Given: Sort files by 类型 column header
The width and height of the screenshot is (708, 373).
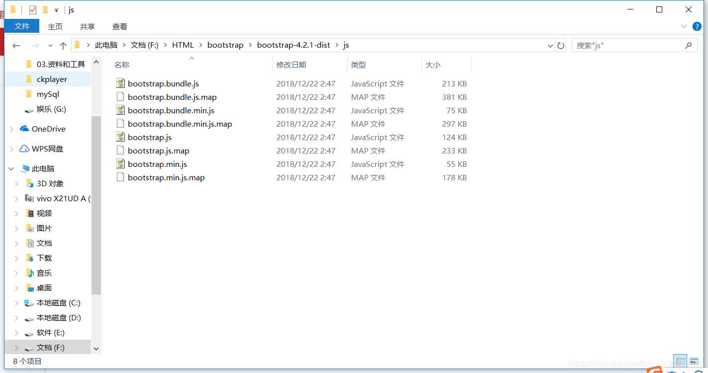Looking at the screenshot, I should point(384,65).
